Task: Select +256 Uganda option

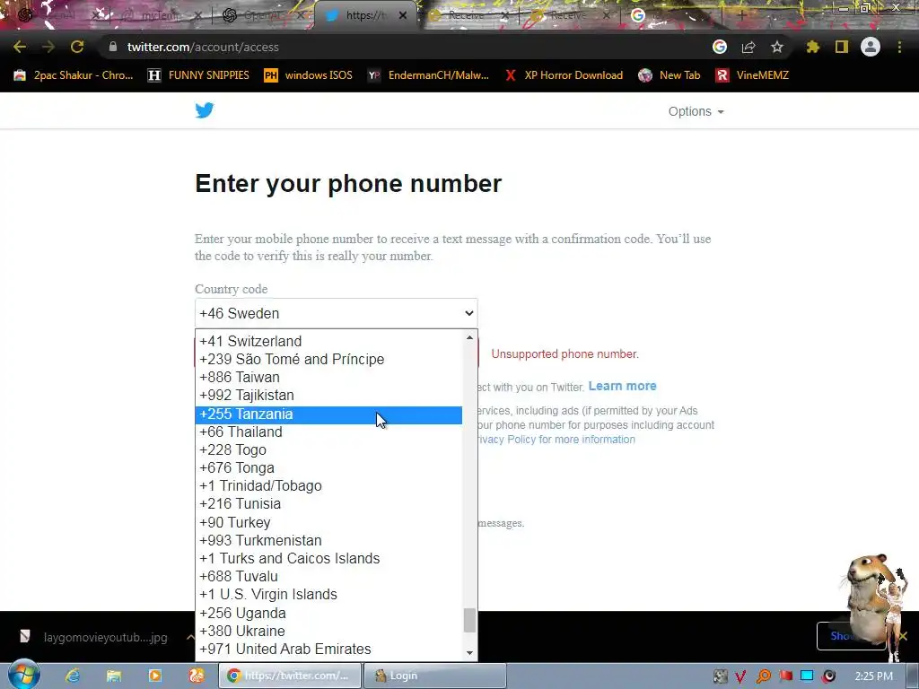Action: 328,614
